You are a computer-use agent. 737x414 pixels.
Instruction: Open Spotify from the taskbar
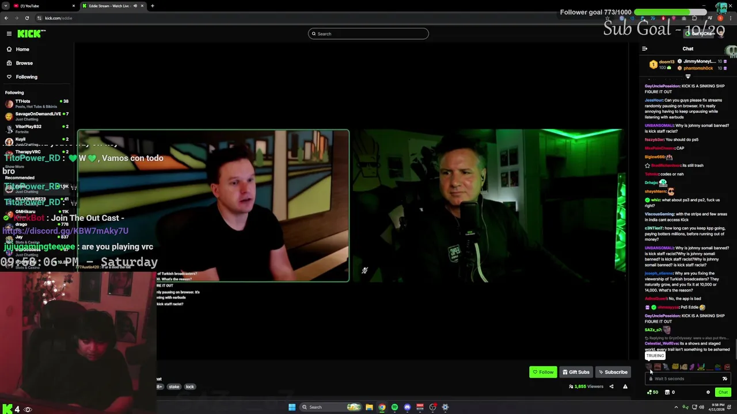point(394,407)
